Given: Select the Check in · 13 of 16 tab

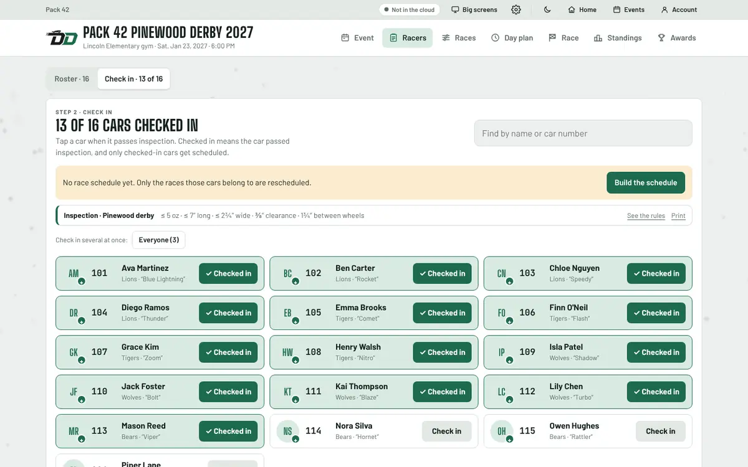Looking at the screenshot, I should tap(133, 79).
